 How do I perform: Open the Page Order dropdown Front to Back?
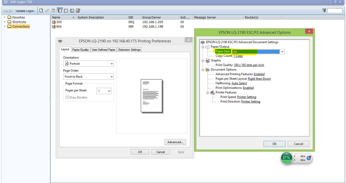[x=89, y=77]
